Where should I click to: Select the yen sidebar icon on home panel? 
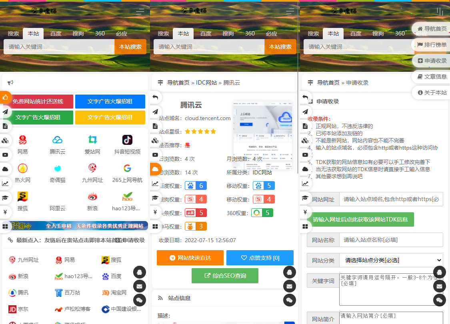[5, 212]
